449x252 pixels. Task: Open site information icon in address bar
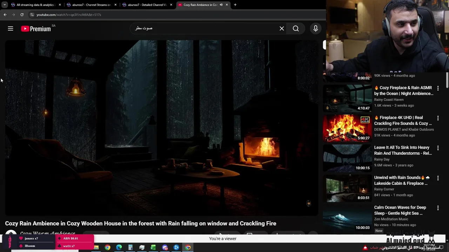(32, 15)
